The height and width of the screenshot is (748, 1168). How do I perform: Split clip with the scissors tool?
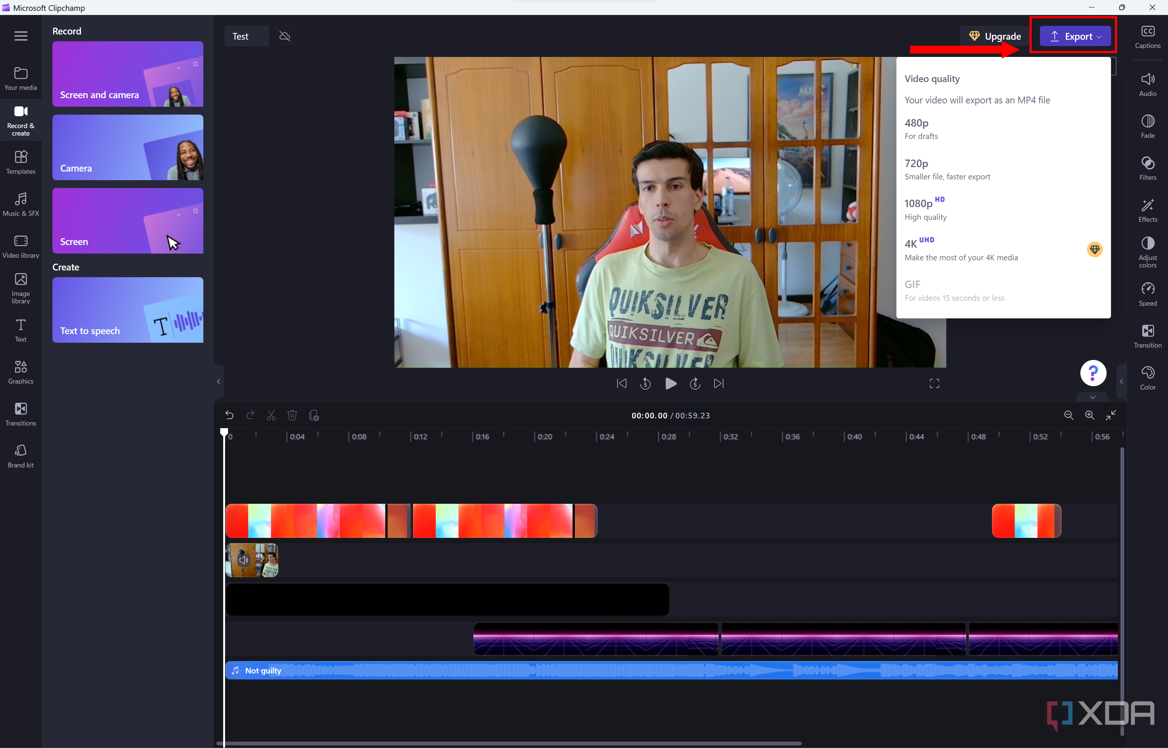(x=271, y=416)
